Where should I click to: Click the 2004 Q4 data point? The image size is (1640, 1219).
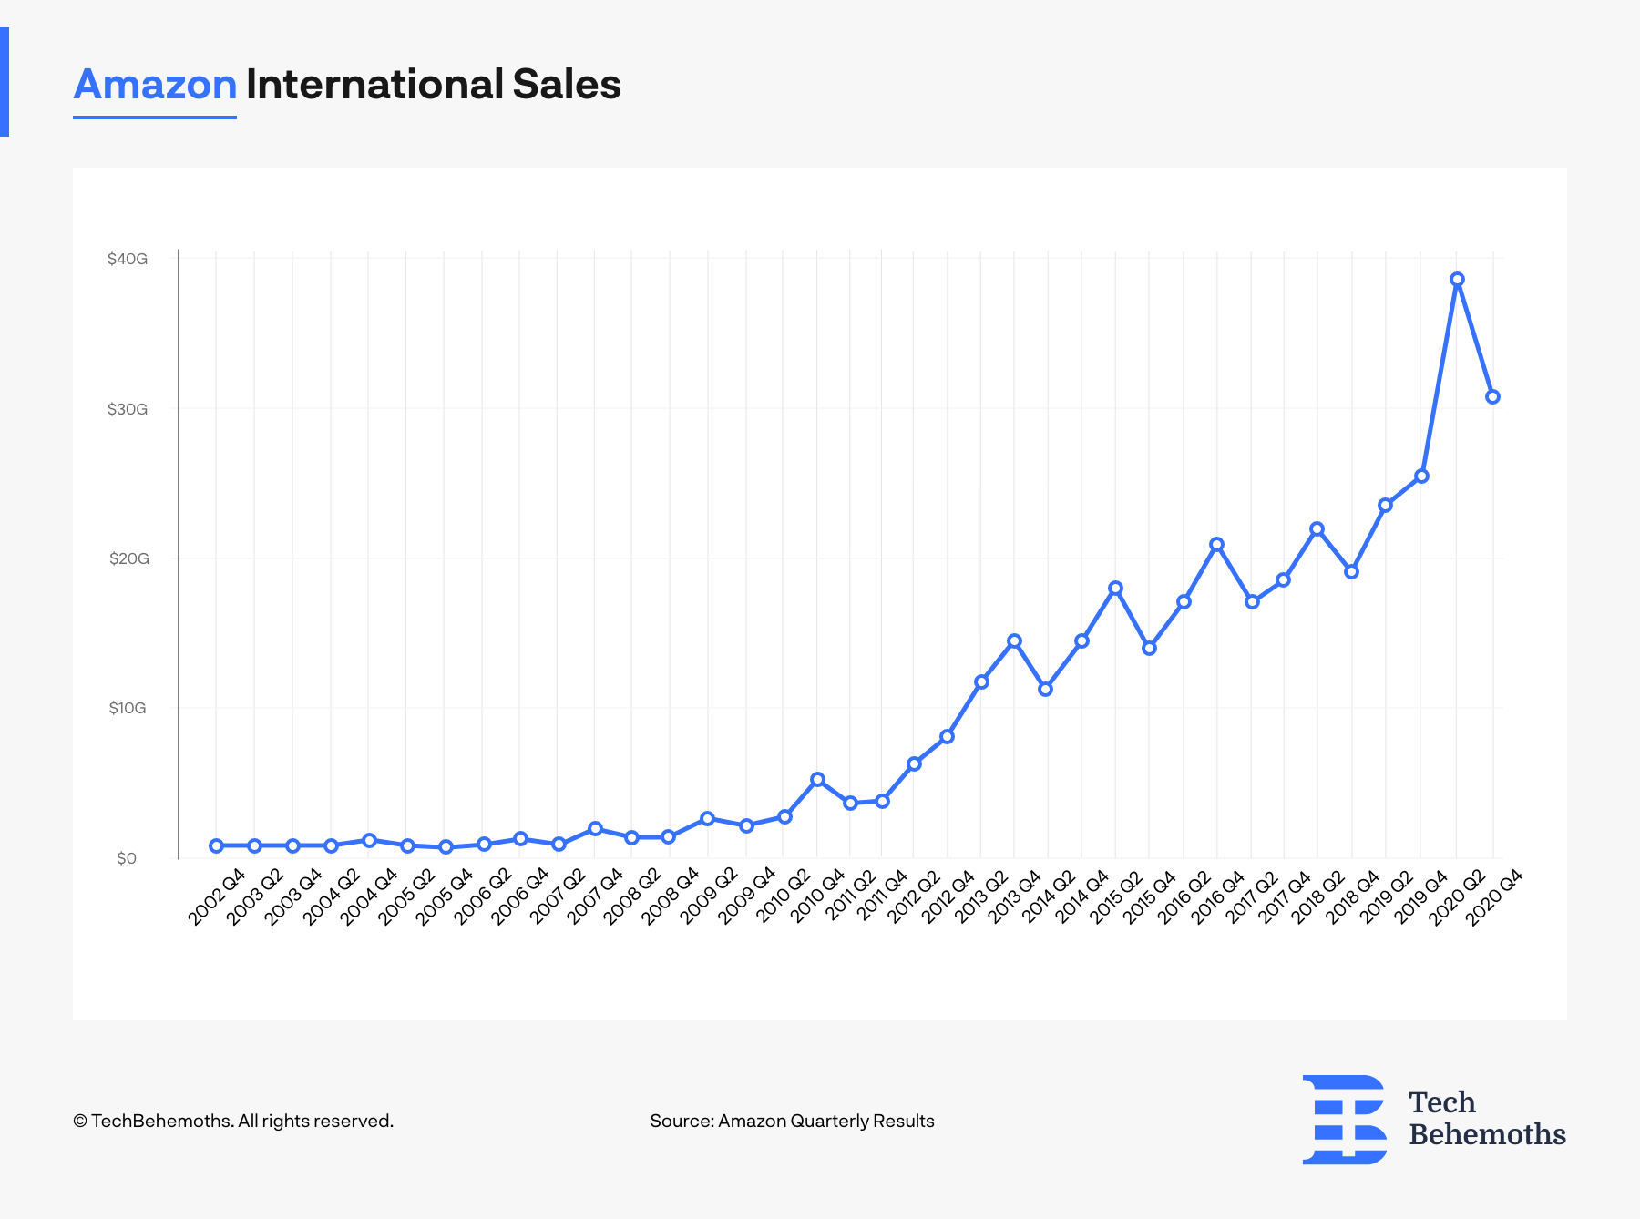click(369, 840)
